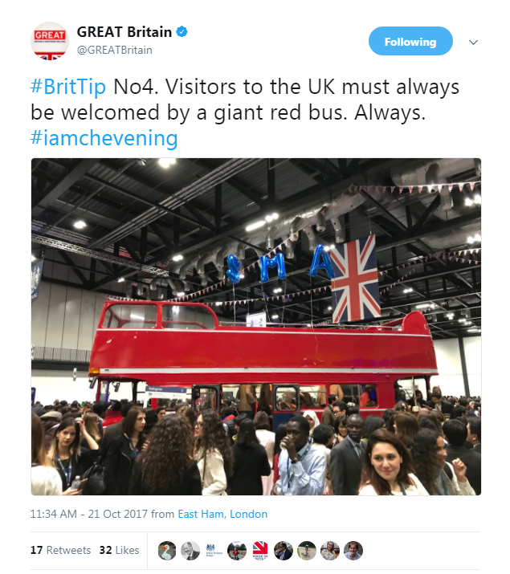Viewport: 510px width, 574px height.
Task: Click the tweet timestamp 11:34 AM
Action: click(54, 514)
